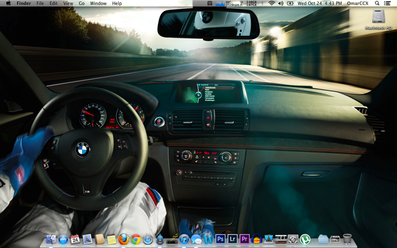Open the Messages chat bubbles app
This screenshot has height=248, width=397.
pyautogui.click(x=196, y=239)
